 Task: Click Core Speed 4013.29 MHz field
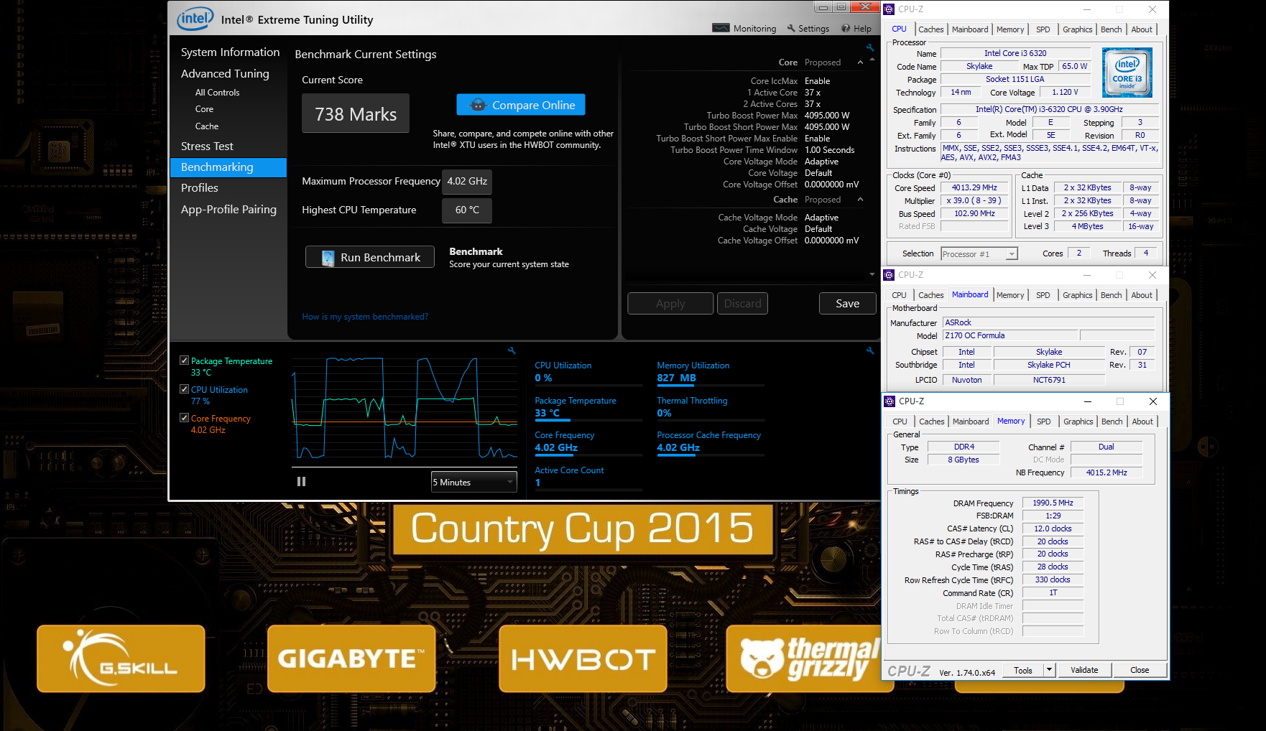point(974,188)
